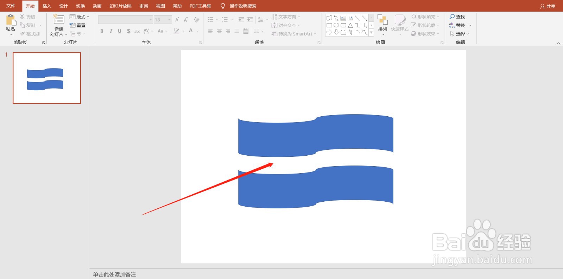Switch to the Insert (插入) tab
The image size is (563, 279).
pyautogui.click(x=47, y=6)
